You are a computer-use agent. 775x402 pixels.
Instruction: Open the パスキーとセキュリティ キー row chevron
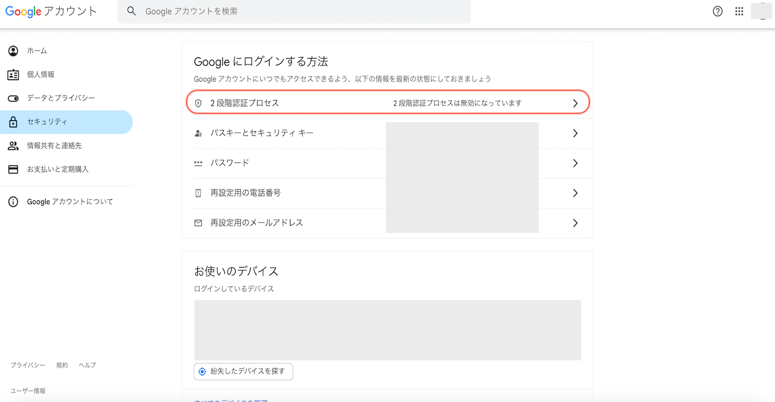pyautogui.click(x=575, y=133)
